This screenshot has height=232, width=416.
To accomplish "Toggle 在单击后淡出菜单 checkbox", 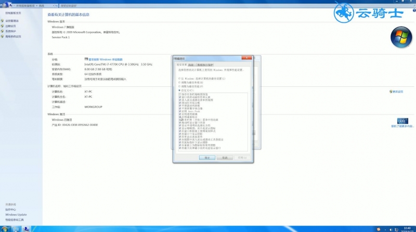I will [180, 137].
